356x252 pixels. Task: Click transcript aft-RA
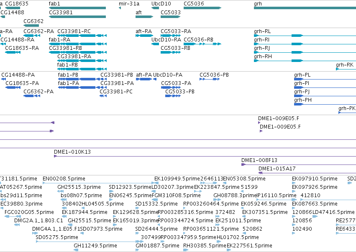tap(144, 36)
